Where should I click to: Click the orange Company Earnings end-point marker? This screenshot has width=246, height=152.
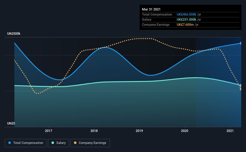click(x=241, y=89)
